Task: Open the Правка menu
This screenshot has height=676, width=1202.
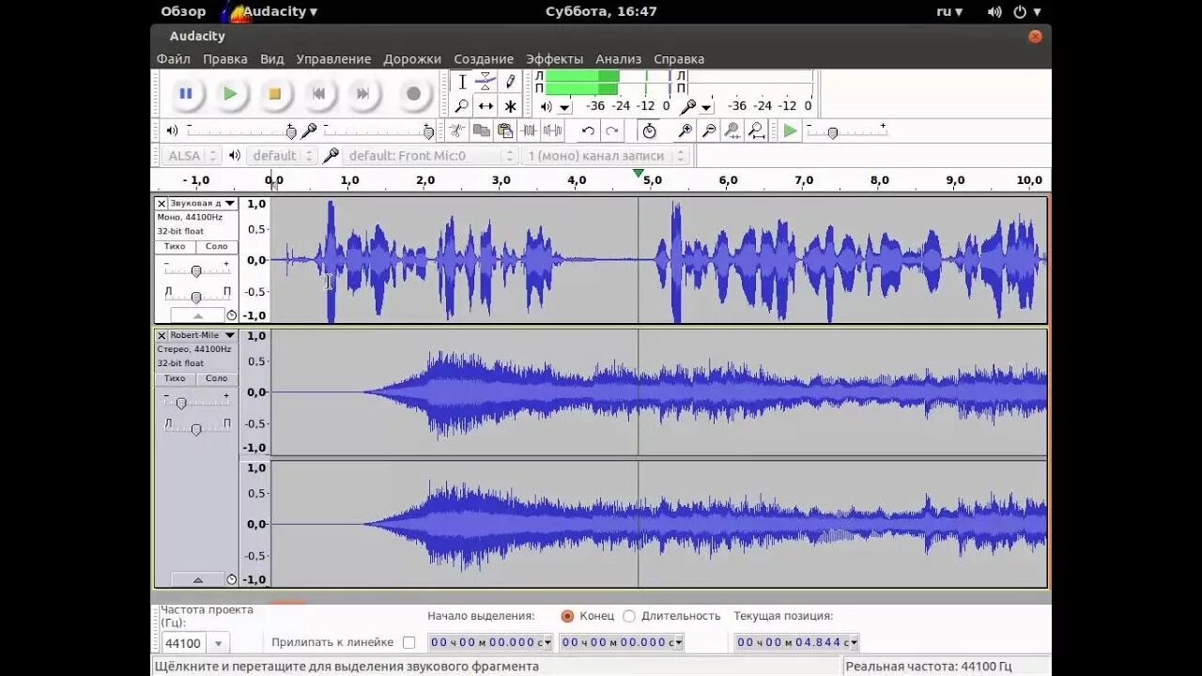Action: point(225,58)
